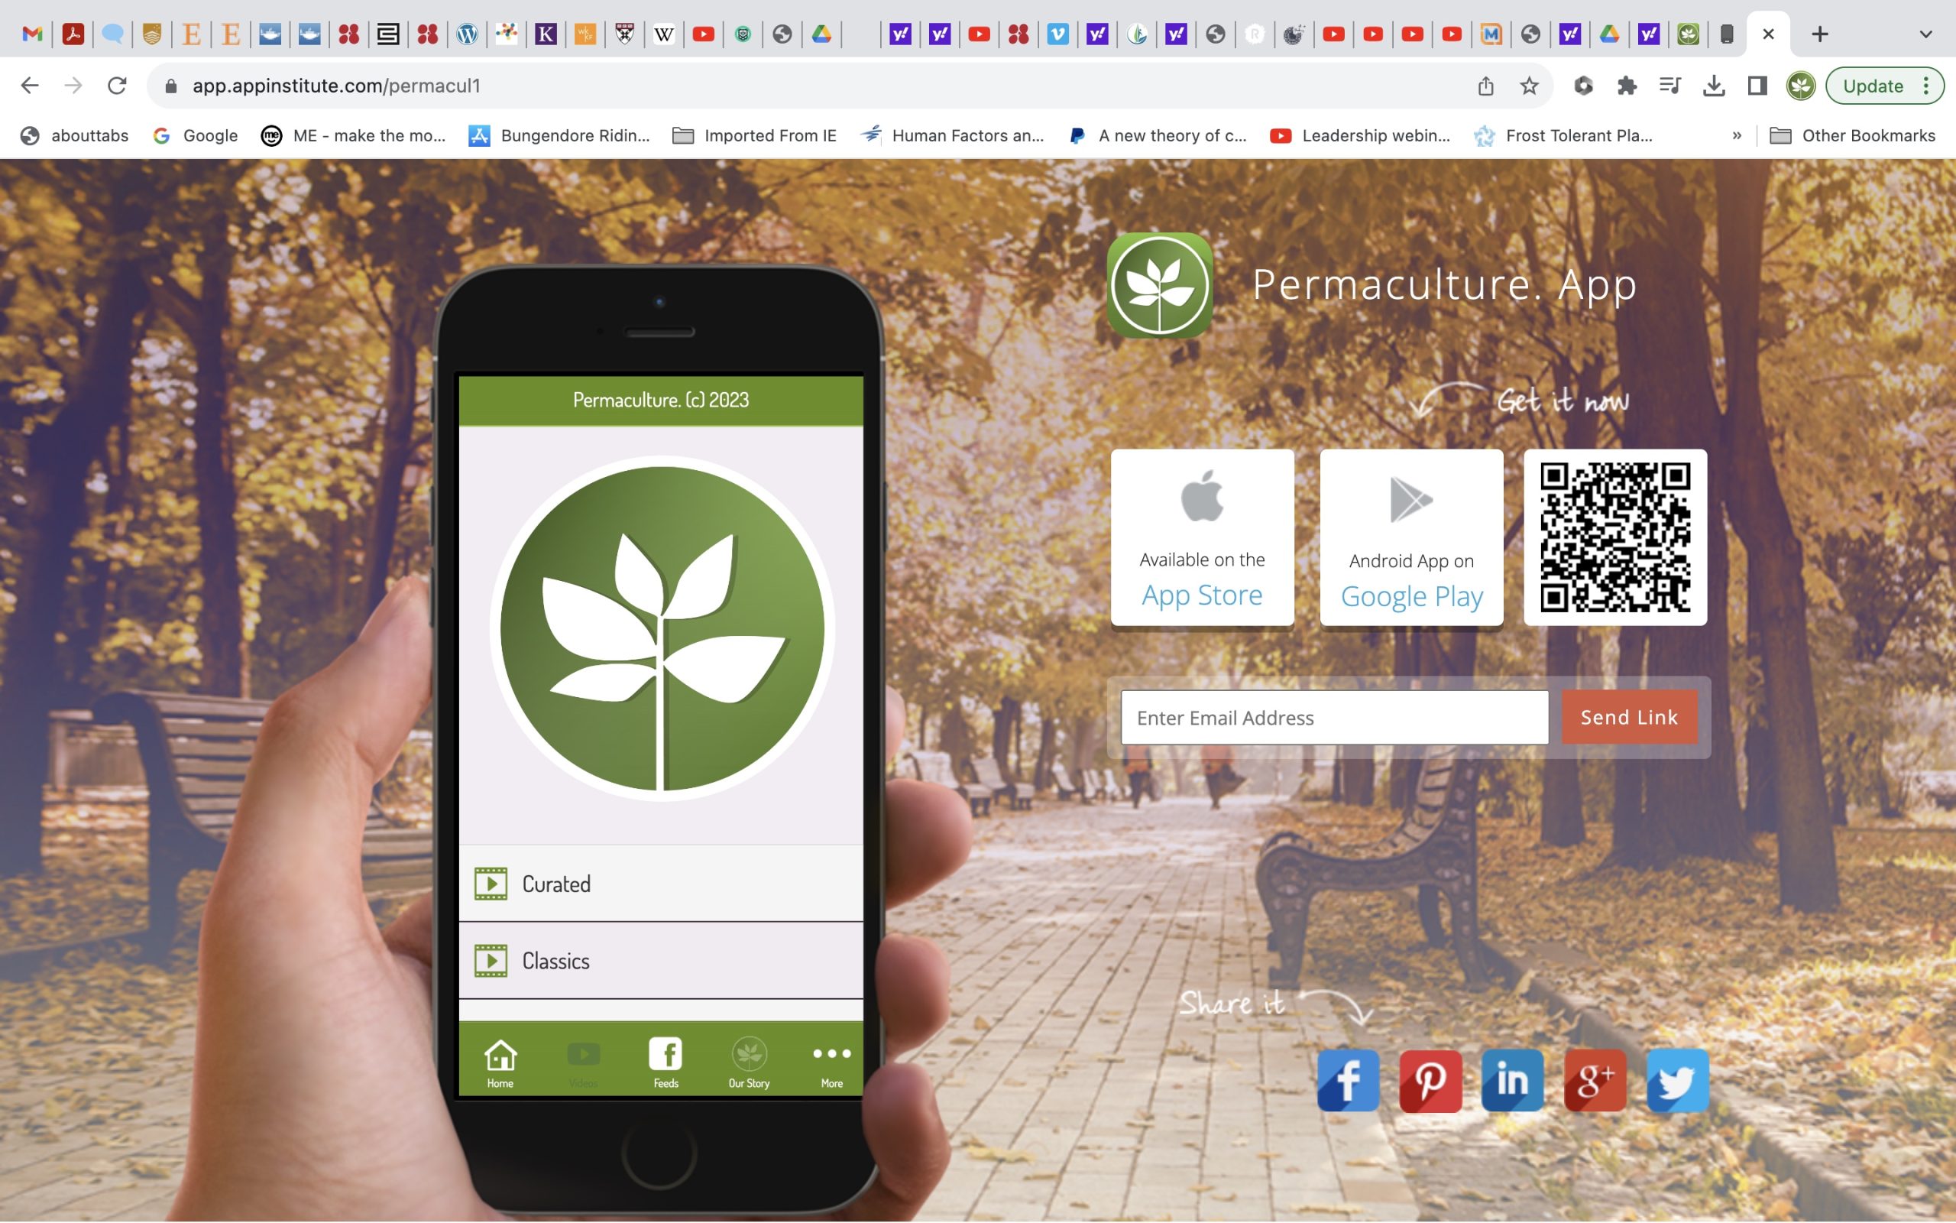
Task: Open the Human Factors an... bookmark
Action: coord(952,136)
